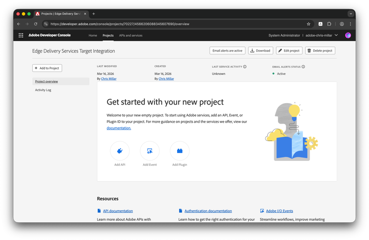This screenshot has width=369, height=240.
Task: Click the Add API plug icon
Action: click(120, 151)
